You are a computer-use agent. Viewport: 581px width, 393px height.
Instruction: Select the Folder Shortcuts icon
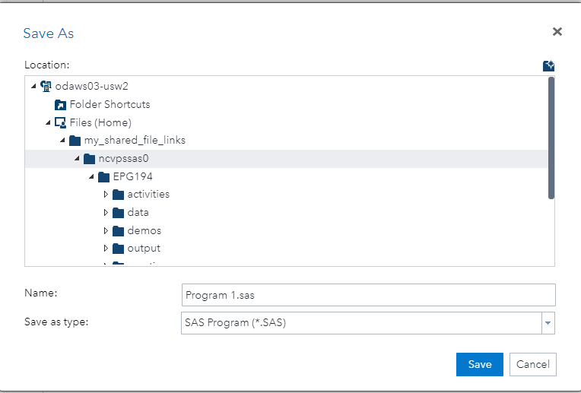[x=60, y=104]
